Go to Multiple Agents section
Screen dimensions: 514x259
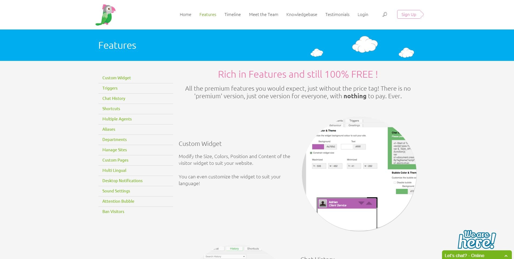point(117,119)
